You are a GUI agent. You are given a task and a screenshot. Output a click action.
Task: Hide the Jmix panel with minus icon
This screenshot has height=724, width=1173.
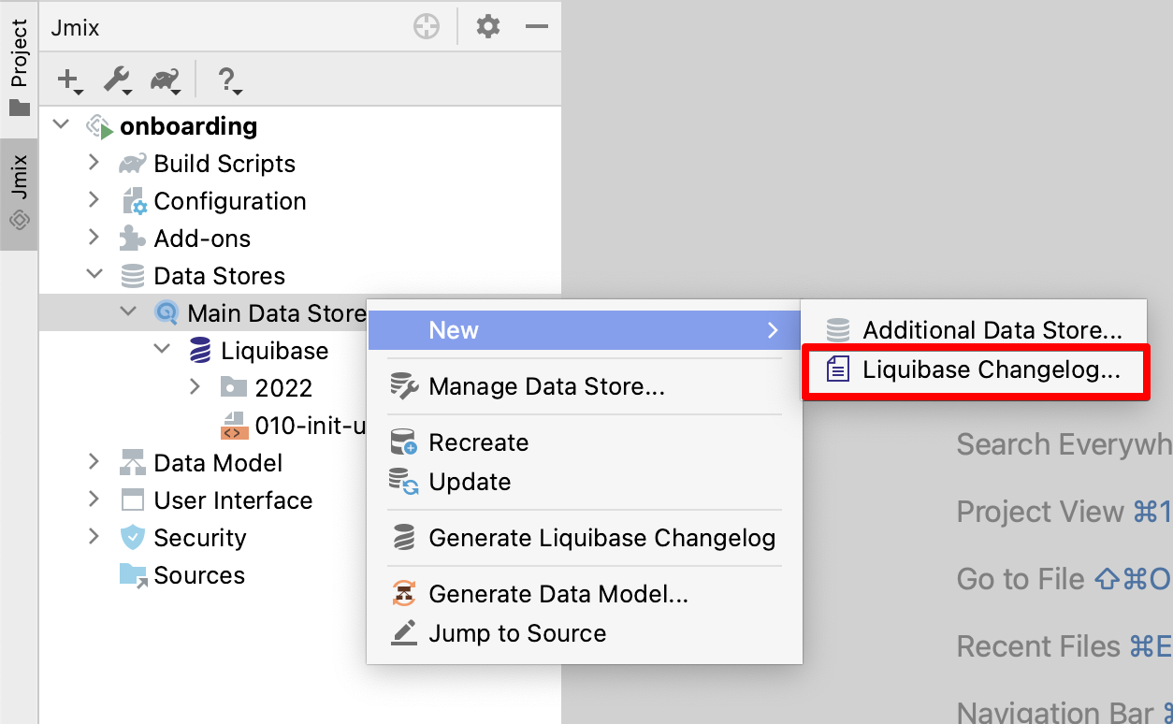point(536,27)
